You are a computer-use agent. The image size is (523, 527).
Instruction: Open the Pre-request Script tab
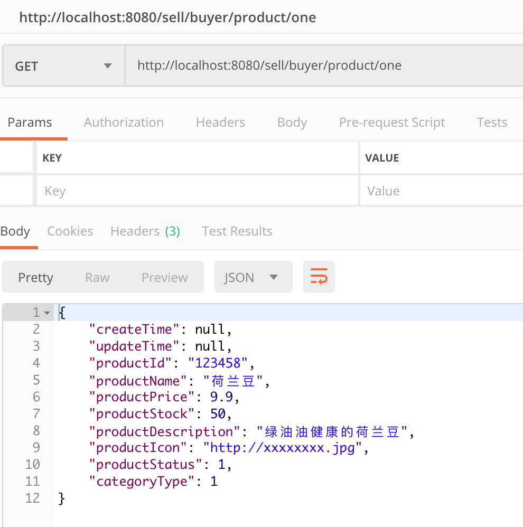tap(392, 123)
